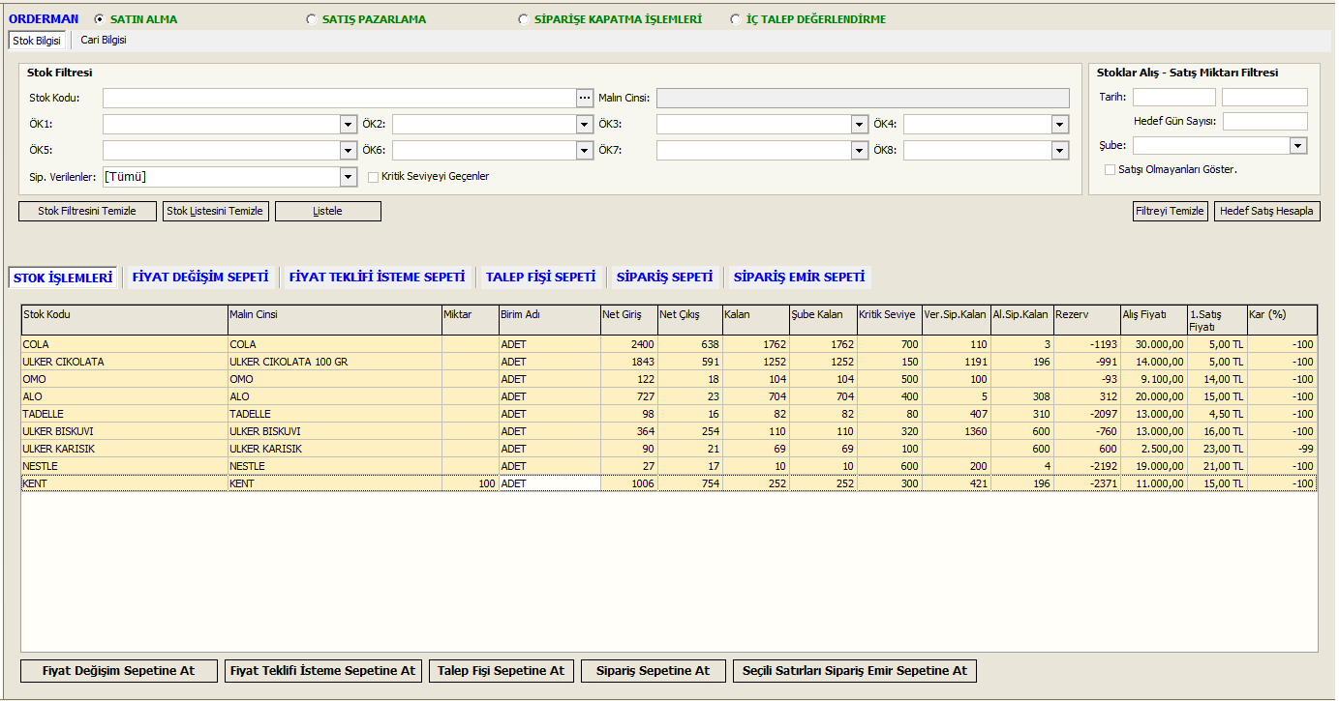The image size is (1339, 701).
Task: Click the Kritik Seviye column header
Action: pos(889,320)
